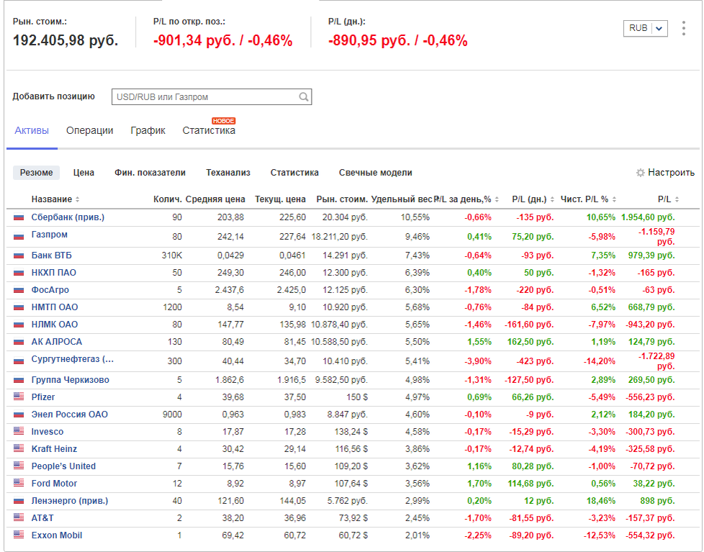Select the Резюме view
This screenshot has height=552, width=704.
37,173
